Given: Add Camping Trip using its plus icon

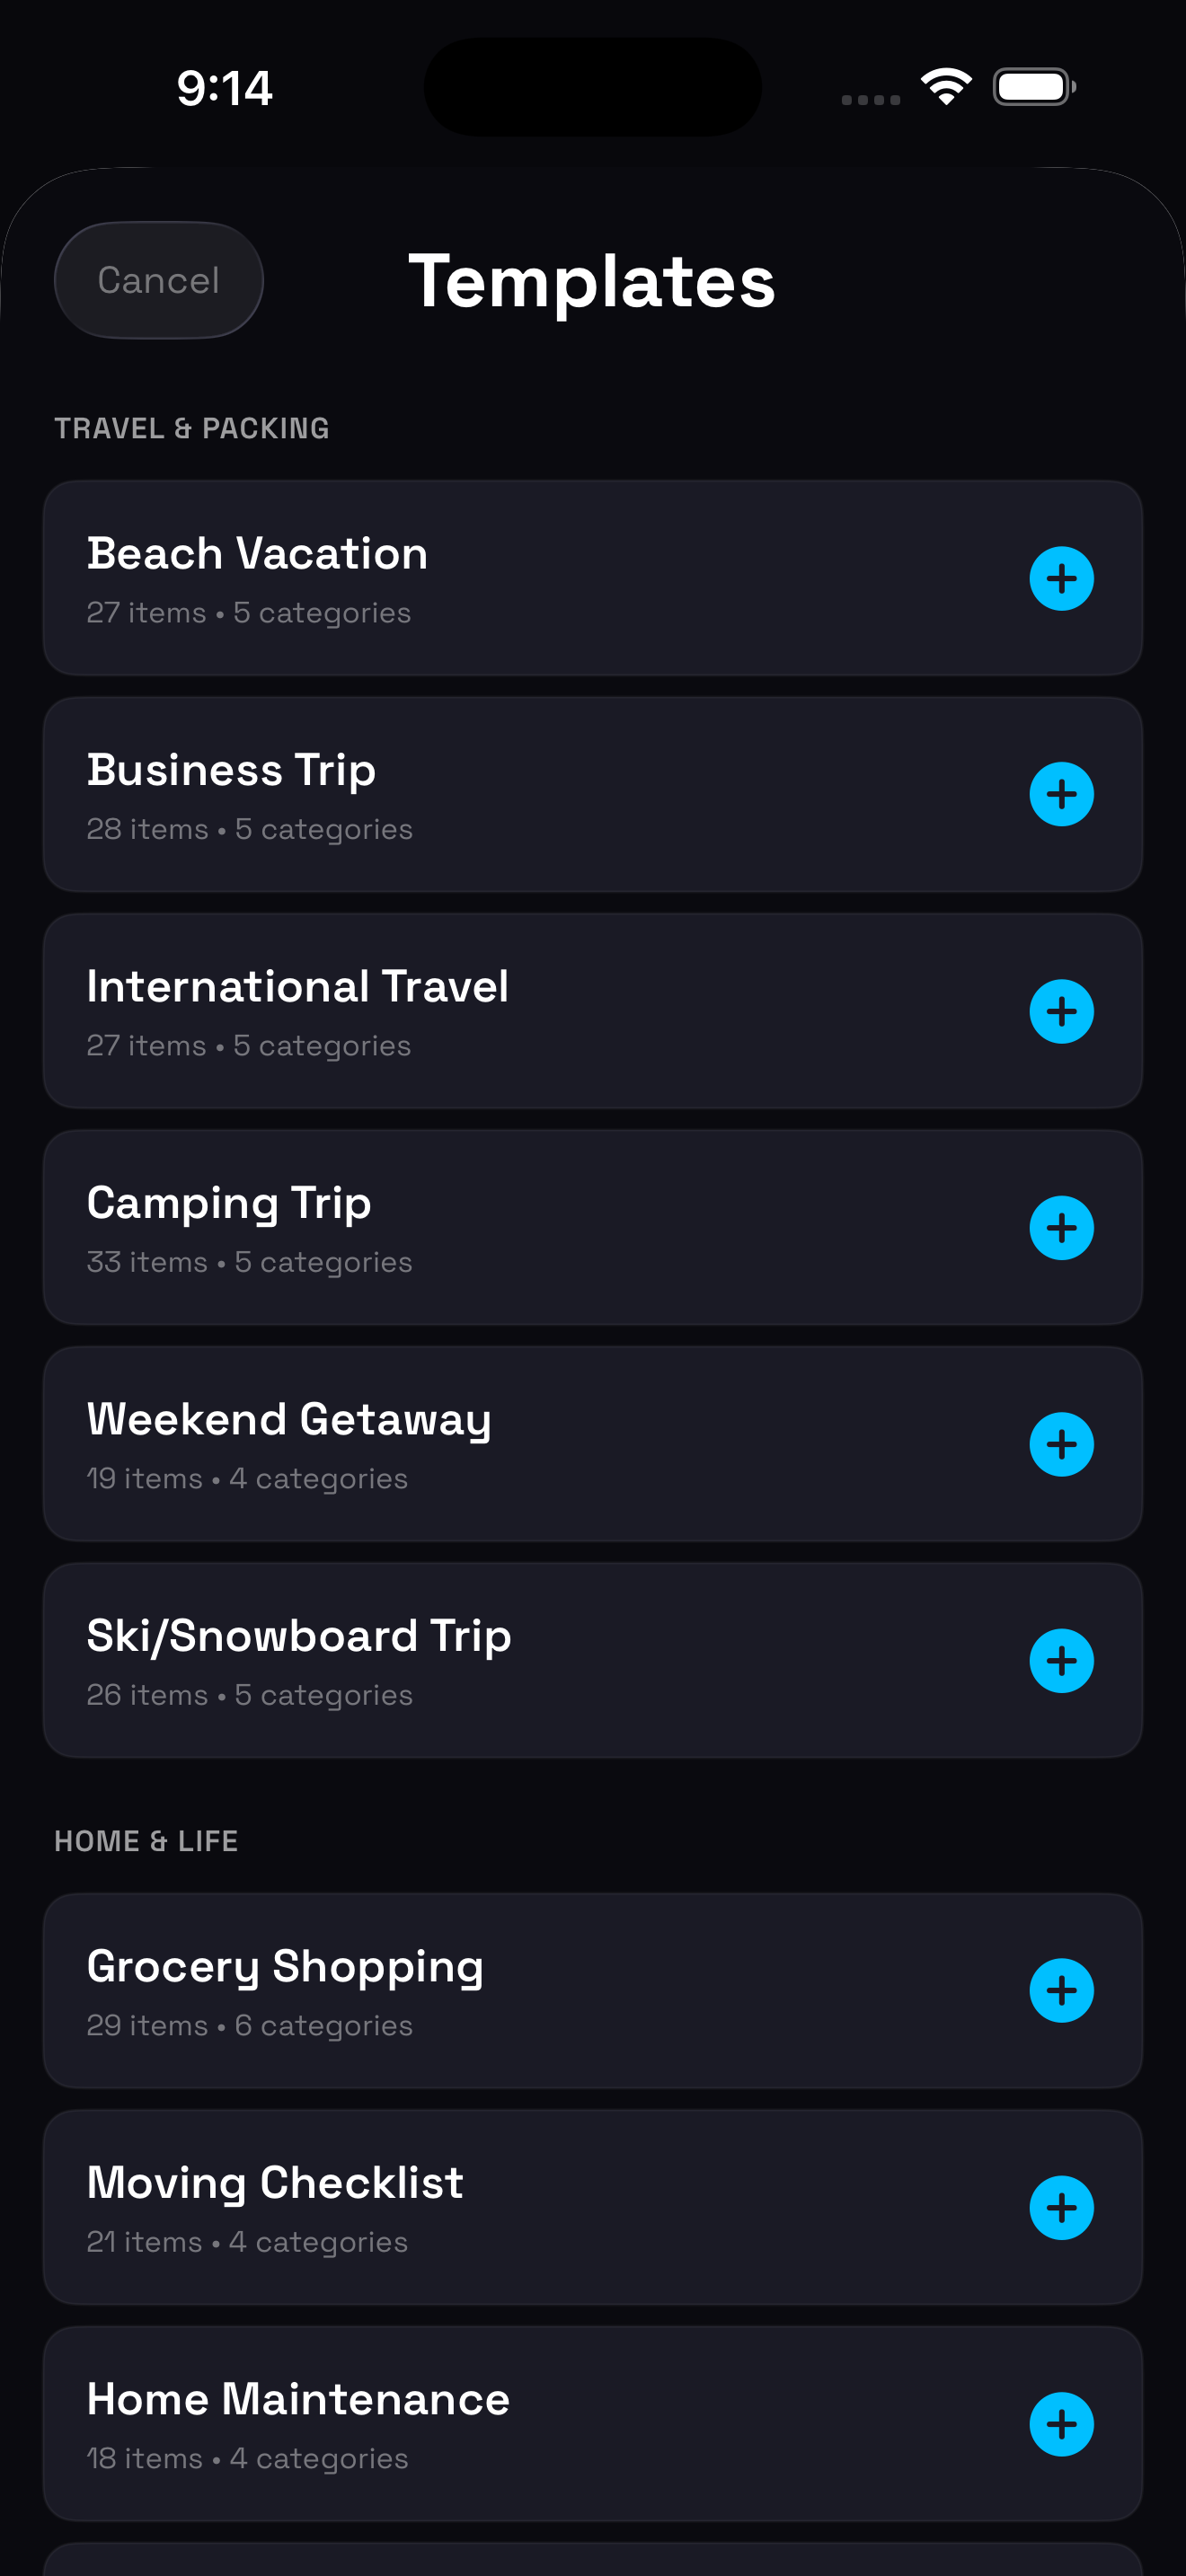Looking at the screenshot, I should (1061, 1228).
